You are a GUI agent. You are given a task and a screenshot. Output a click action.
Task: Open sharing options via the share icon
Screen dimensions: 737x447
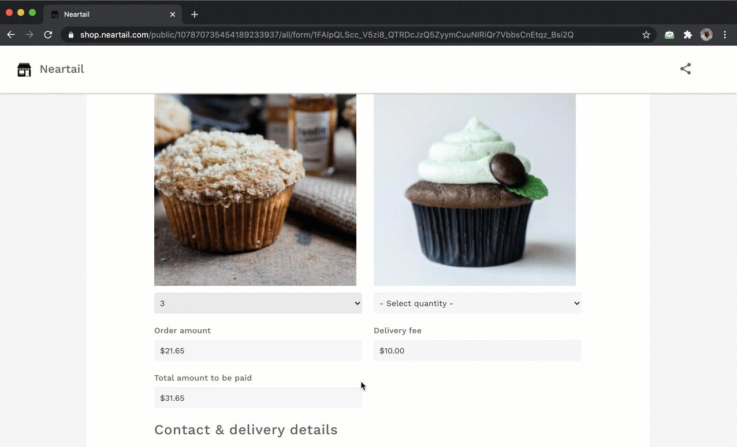685,69
